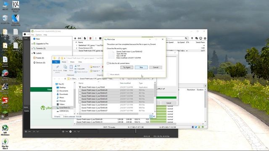This screenshot has height=151, width=269.
Task: Click the Copy icon in Explorer ribbon
Action: pyautogui.click(x=65, y=68)
